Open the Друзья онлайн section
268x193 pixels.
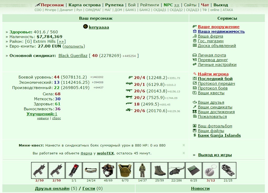tap(52, 188)
